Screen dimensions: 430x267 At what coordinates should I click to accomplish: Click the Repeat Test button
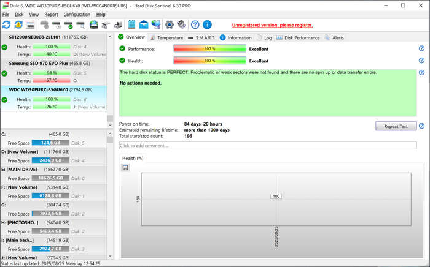(x=396, y=126)
